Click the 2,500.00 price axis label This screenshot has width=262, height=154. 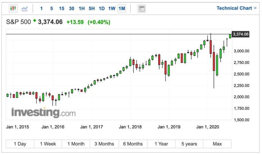click(x=241, y=74)
